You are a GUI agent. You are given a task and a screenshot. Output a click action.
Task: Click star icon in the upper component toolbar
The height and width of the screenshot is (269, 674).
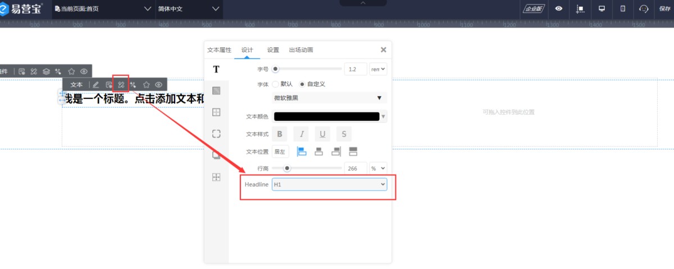[x=71, y=71]
